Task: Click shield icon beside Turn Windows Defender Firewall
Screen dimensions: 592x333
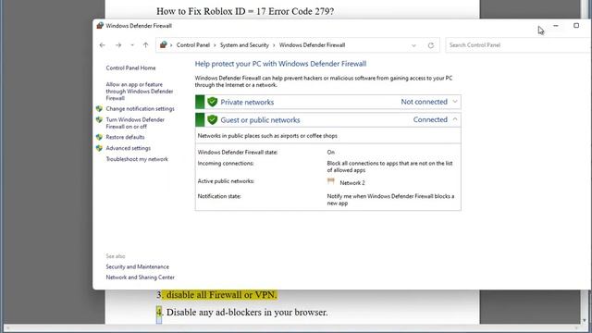Action: (x=99, y=119)
